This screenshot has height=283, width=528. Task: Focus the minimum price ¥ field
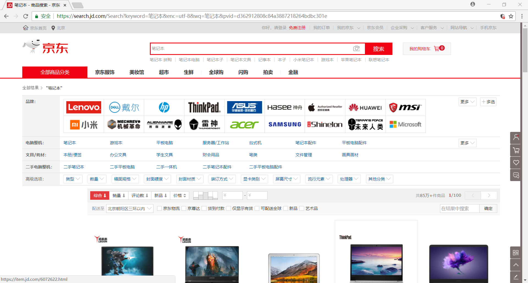(232, 196)
